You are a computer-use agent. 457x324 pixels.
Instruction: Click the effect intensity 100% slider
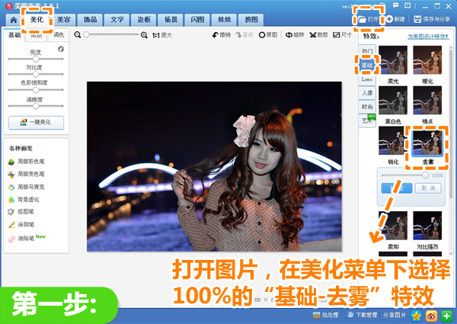(x=405, y=175)
